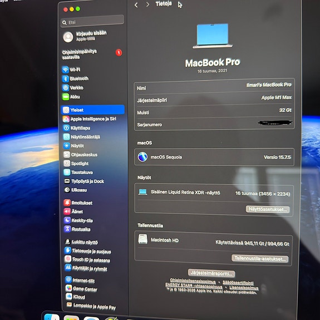Select the Bluetooth sidebar item

click(75, 78)
